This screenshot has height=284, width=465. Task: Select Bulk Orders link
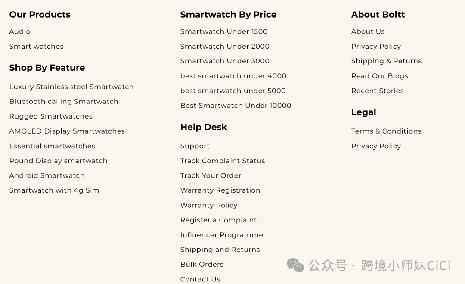coord(201,265)
